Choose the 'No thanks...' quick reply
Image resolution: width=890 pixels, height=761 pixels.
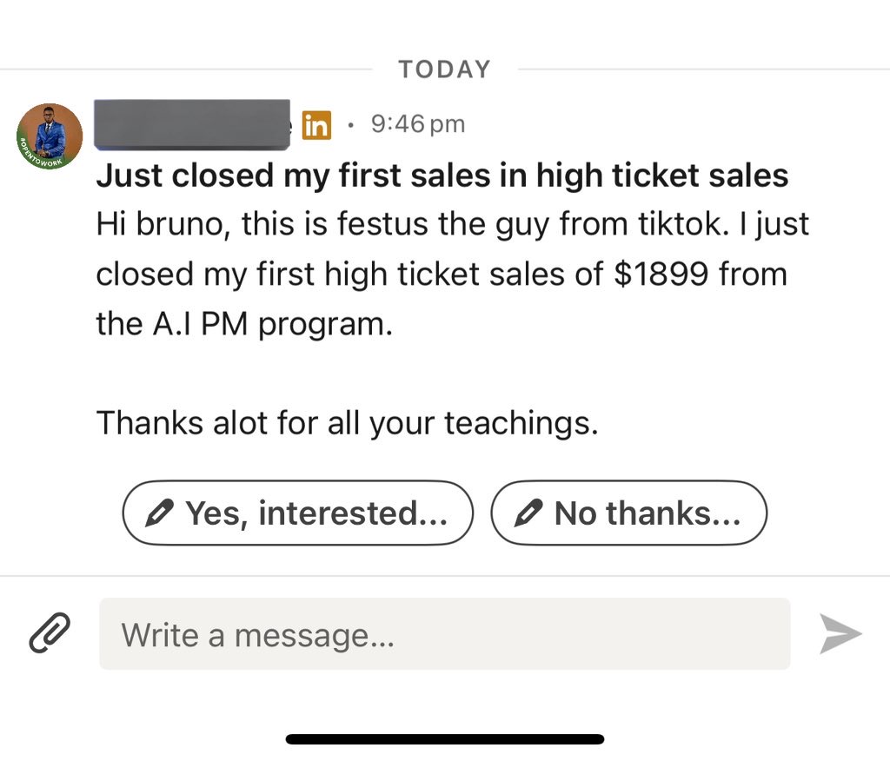point(629,513)
